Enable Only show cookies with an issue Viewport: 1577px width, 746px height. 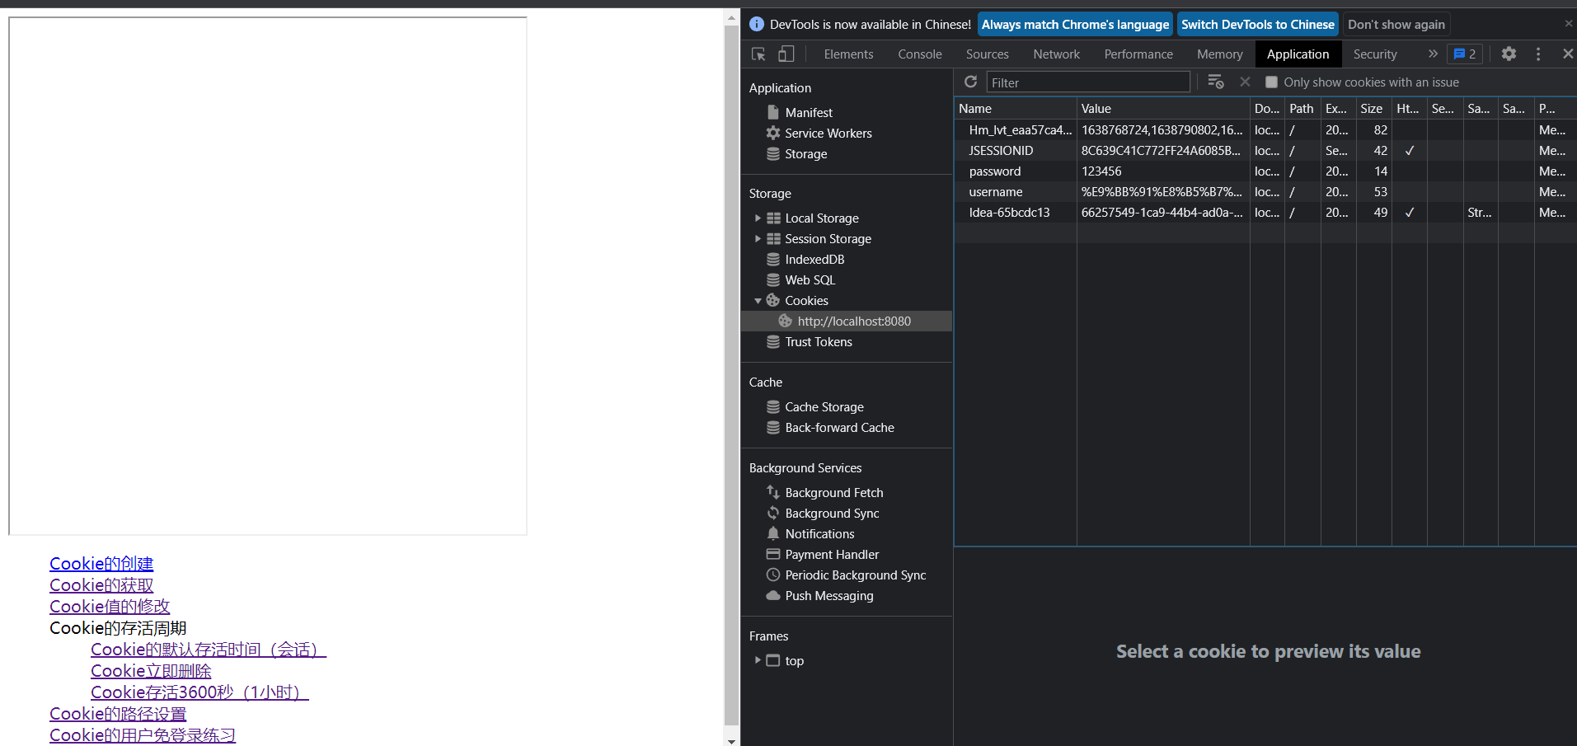pos(1271,82)
